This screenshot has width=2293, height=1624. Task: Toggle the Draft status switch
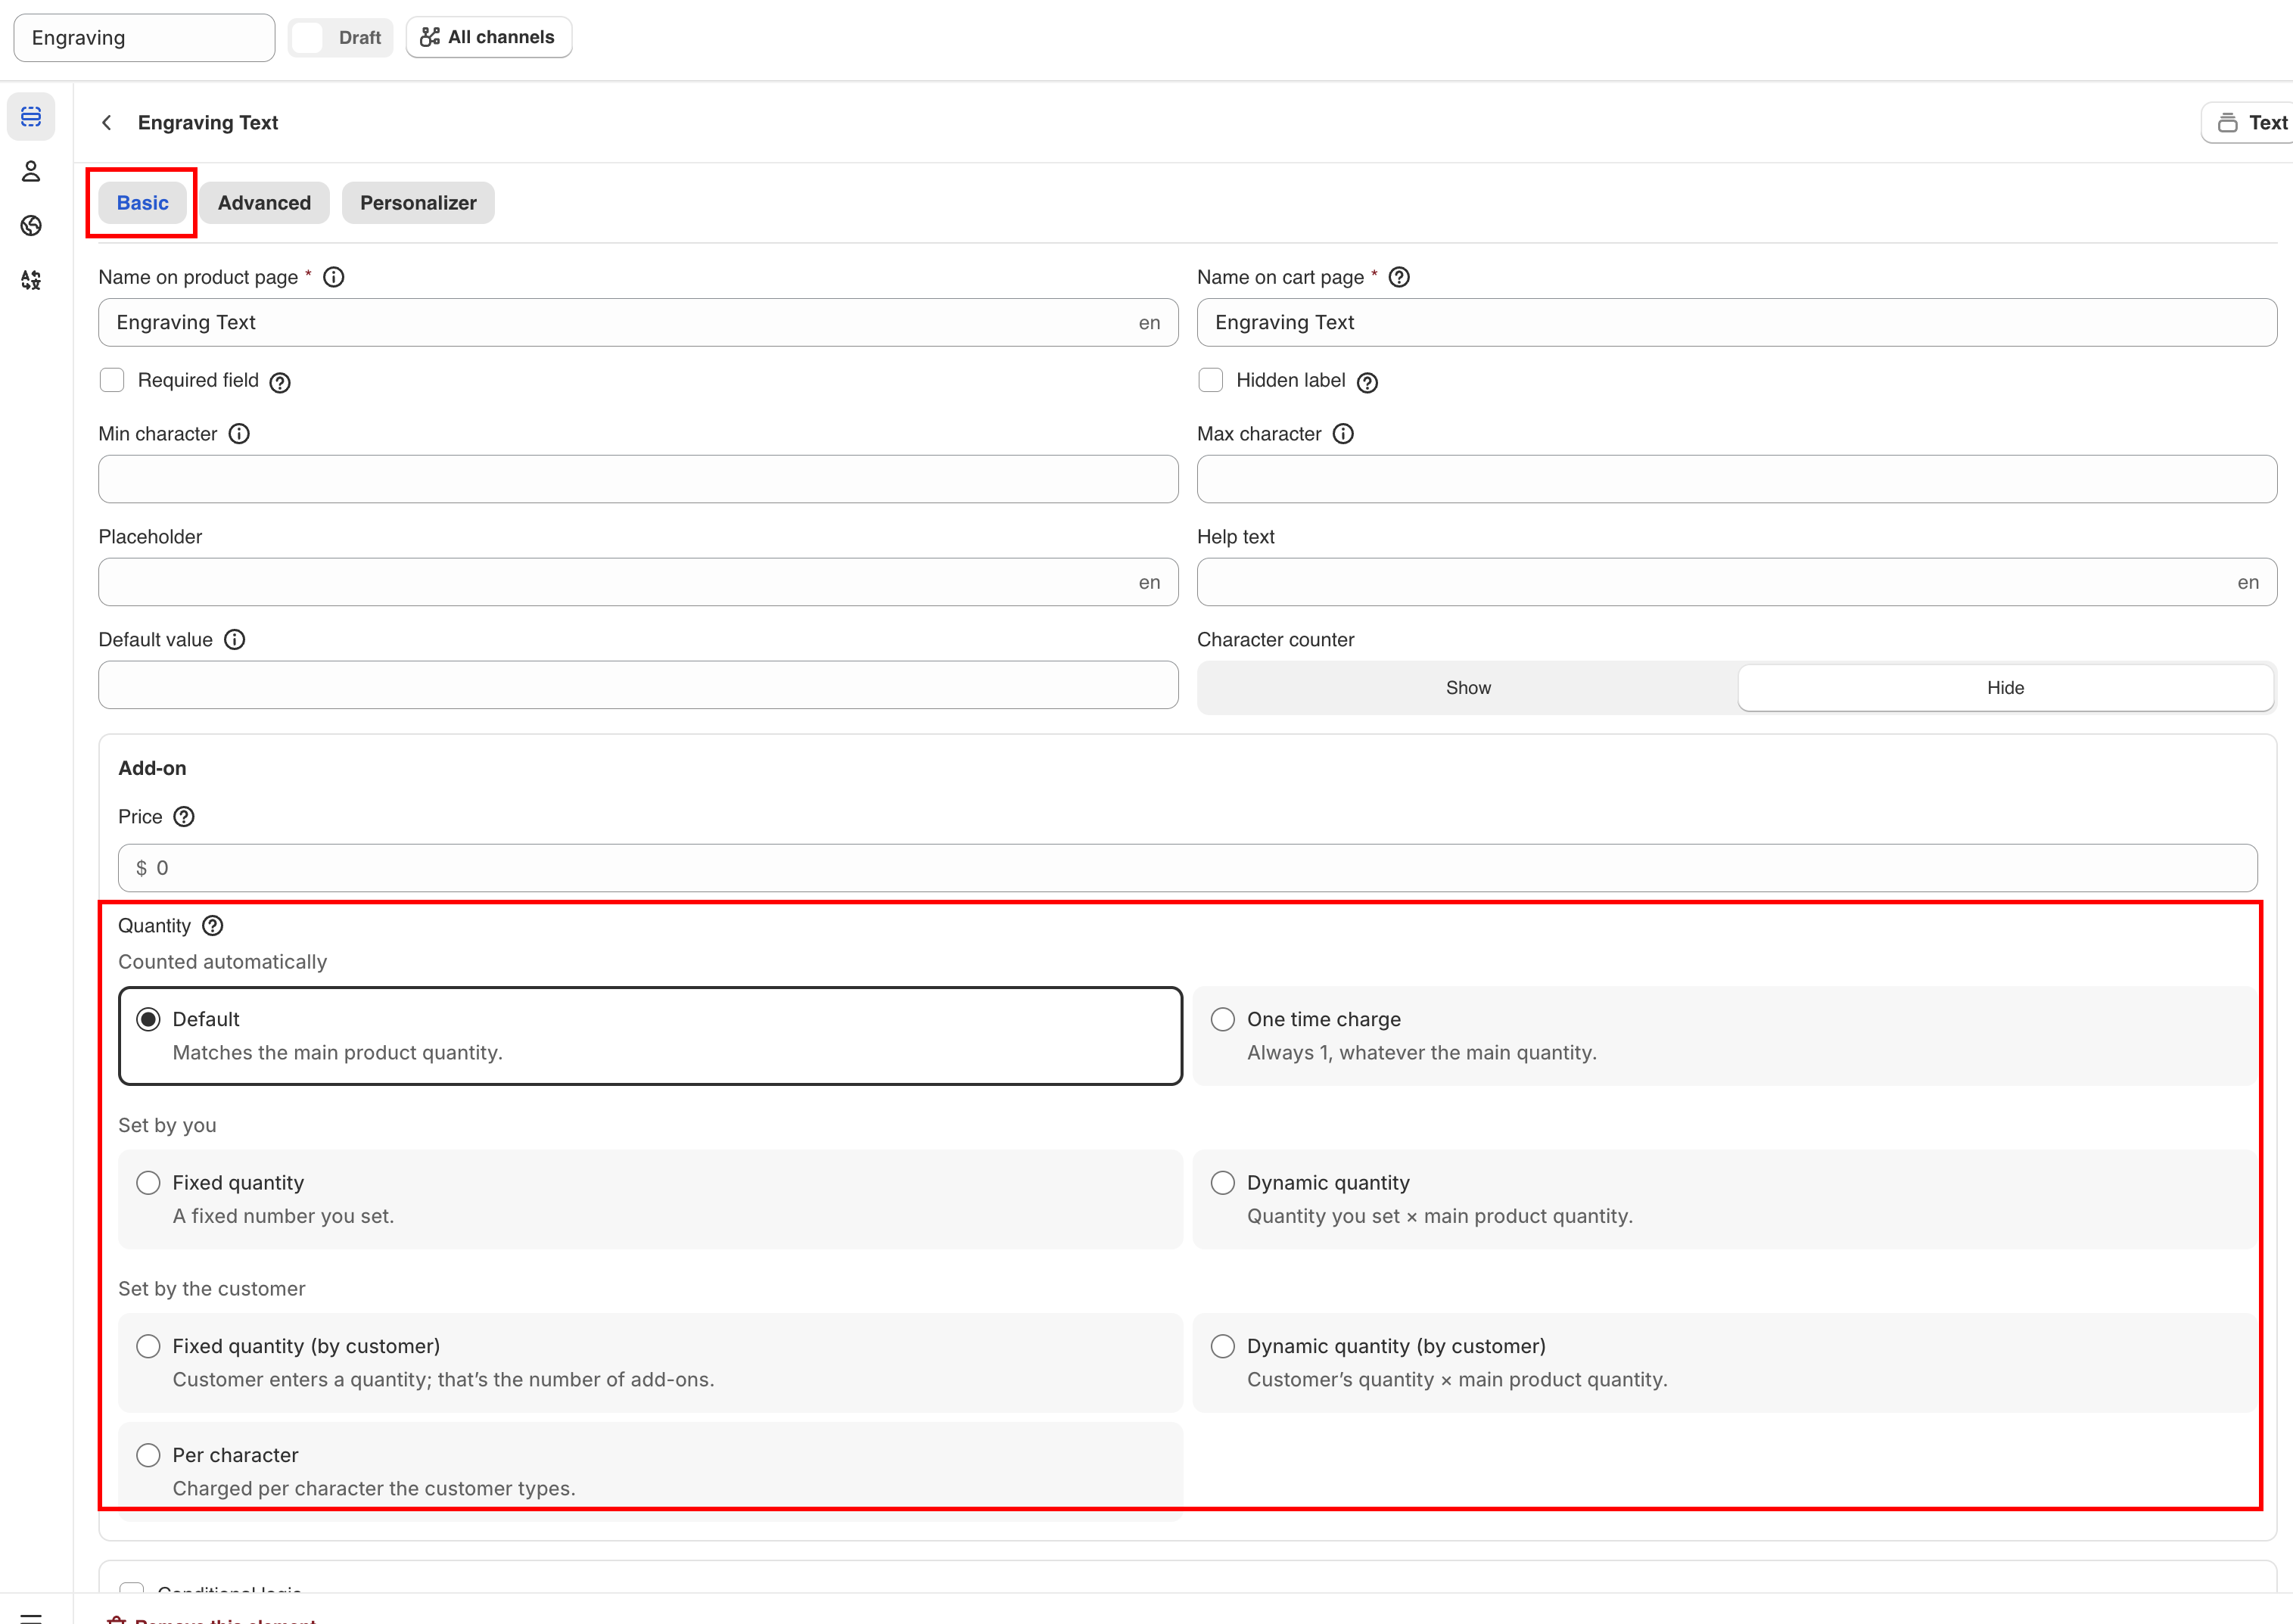coord(340,38)
